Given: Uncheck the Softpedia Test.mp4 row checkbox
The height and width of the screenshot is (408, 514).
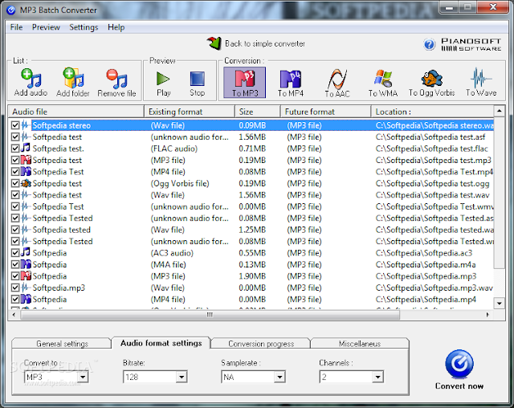Looking at the screenshot, I should point(15,171).
